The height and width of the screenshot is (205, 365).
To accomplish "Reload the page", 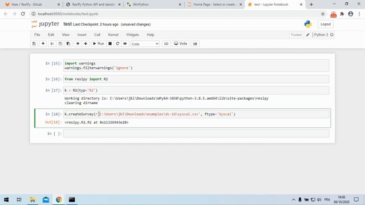I will pyautogui.click(x=23, y=14).
